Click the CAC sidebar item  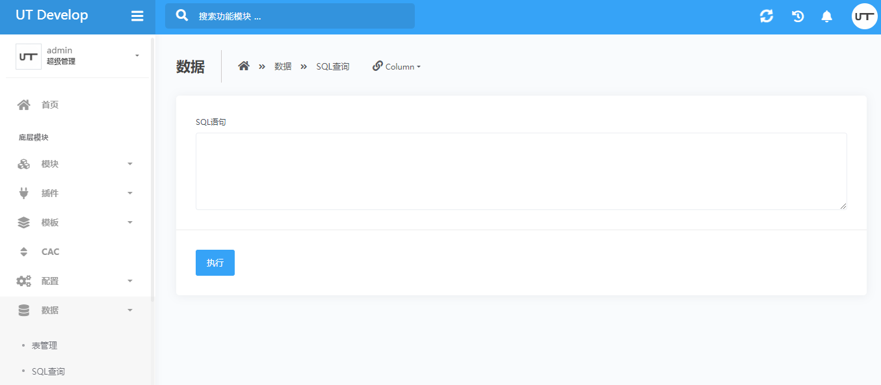[51, 252]
